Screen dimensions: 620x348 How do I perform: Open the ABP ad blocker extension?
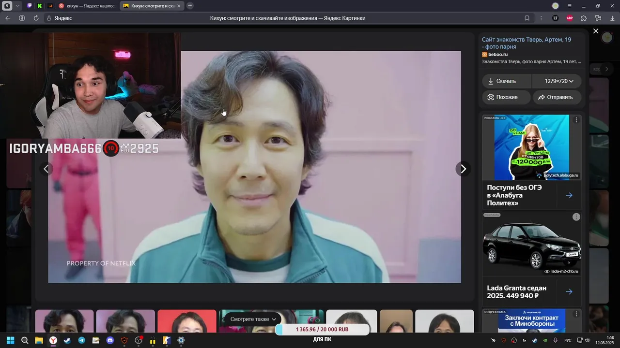570,18
